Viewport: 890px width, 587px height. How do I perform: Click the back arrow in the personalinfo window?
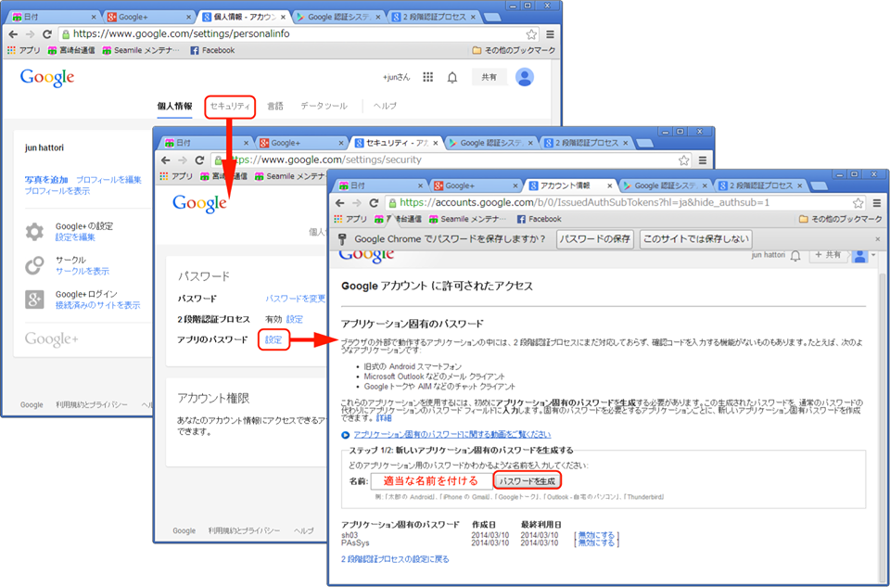click(x=13, y=34)
